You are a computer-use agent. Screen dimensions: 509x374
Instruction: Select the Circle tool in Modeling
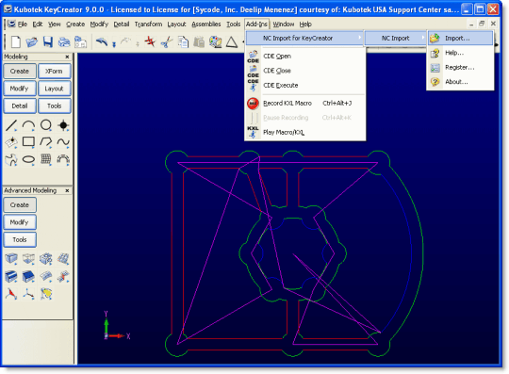pyautogui.click(x=46, y=125)
